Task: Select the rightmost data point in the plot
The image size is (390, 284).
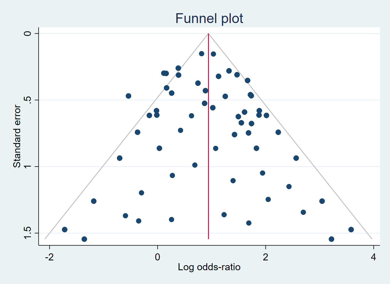Action: click(x=351, y=230)
